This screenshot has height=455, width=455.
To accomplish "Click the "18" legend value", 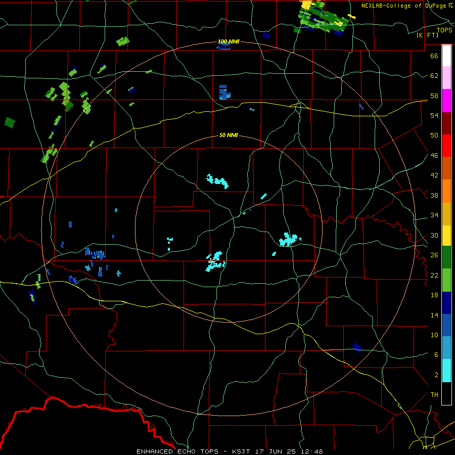I will click(x=434, y=295).
